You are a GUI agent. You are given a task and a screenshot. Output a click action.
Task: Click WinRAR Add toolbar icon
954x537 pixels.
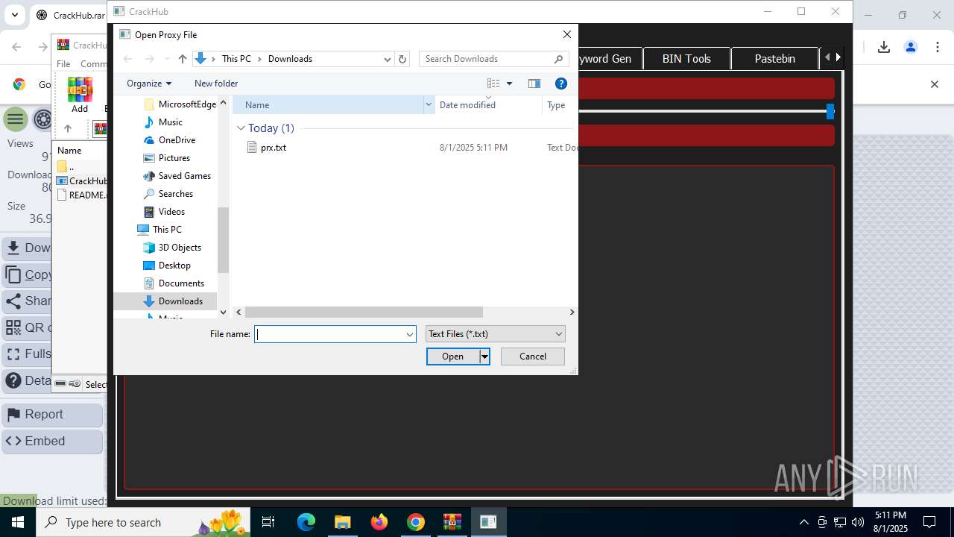[80, 95]
